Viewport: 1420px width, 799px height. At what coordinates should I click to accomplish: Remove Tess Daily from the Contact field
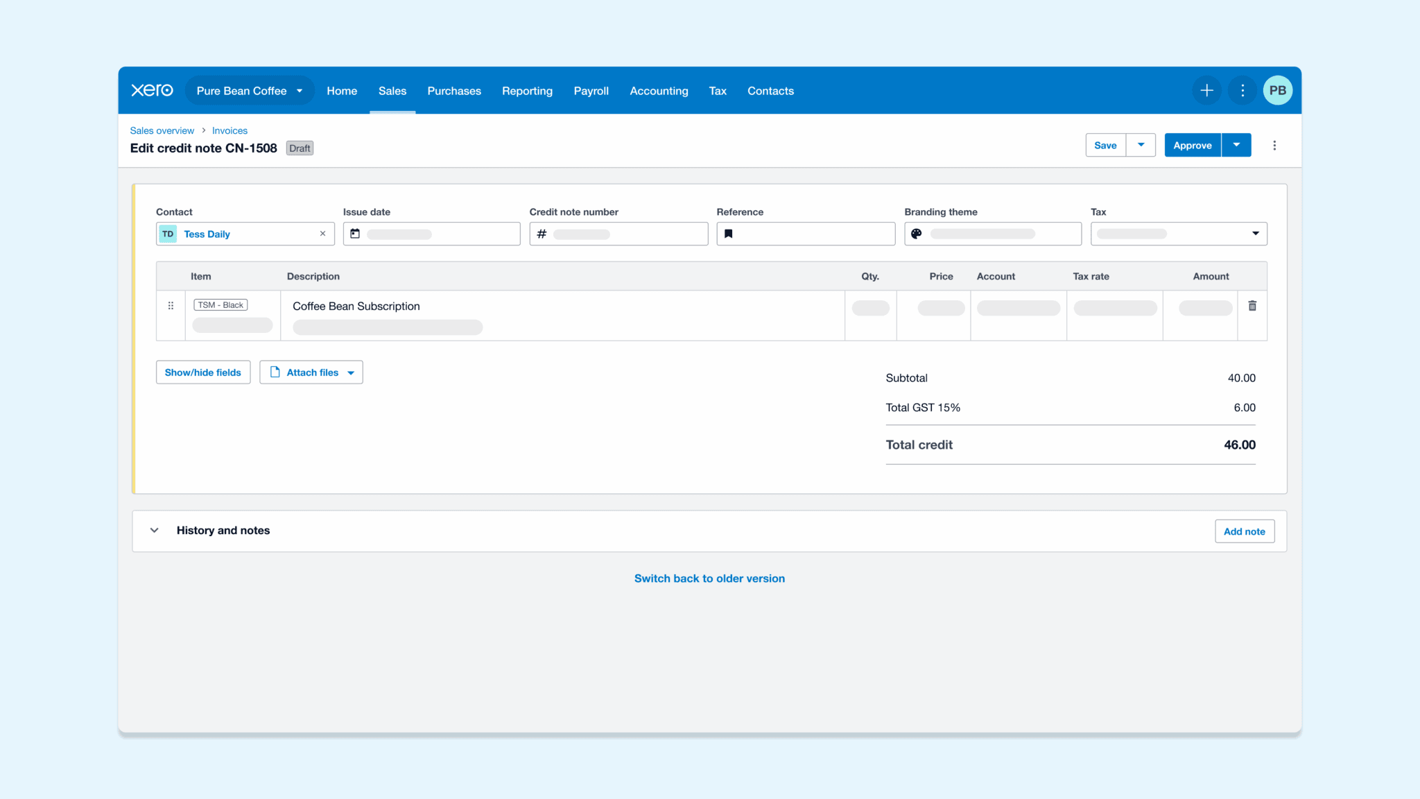click(x=322, y=234)
